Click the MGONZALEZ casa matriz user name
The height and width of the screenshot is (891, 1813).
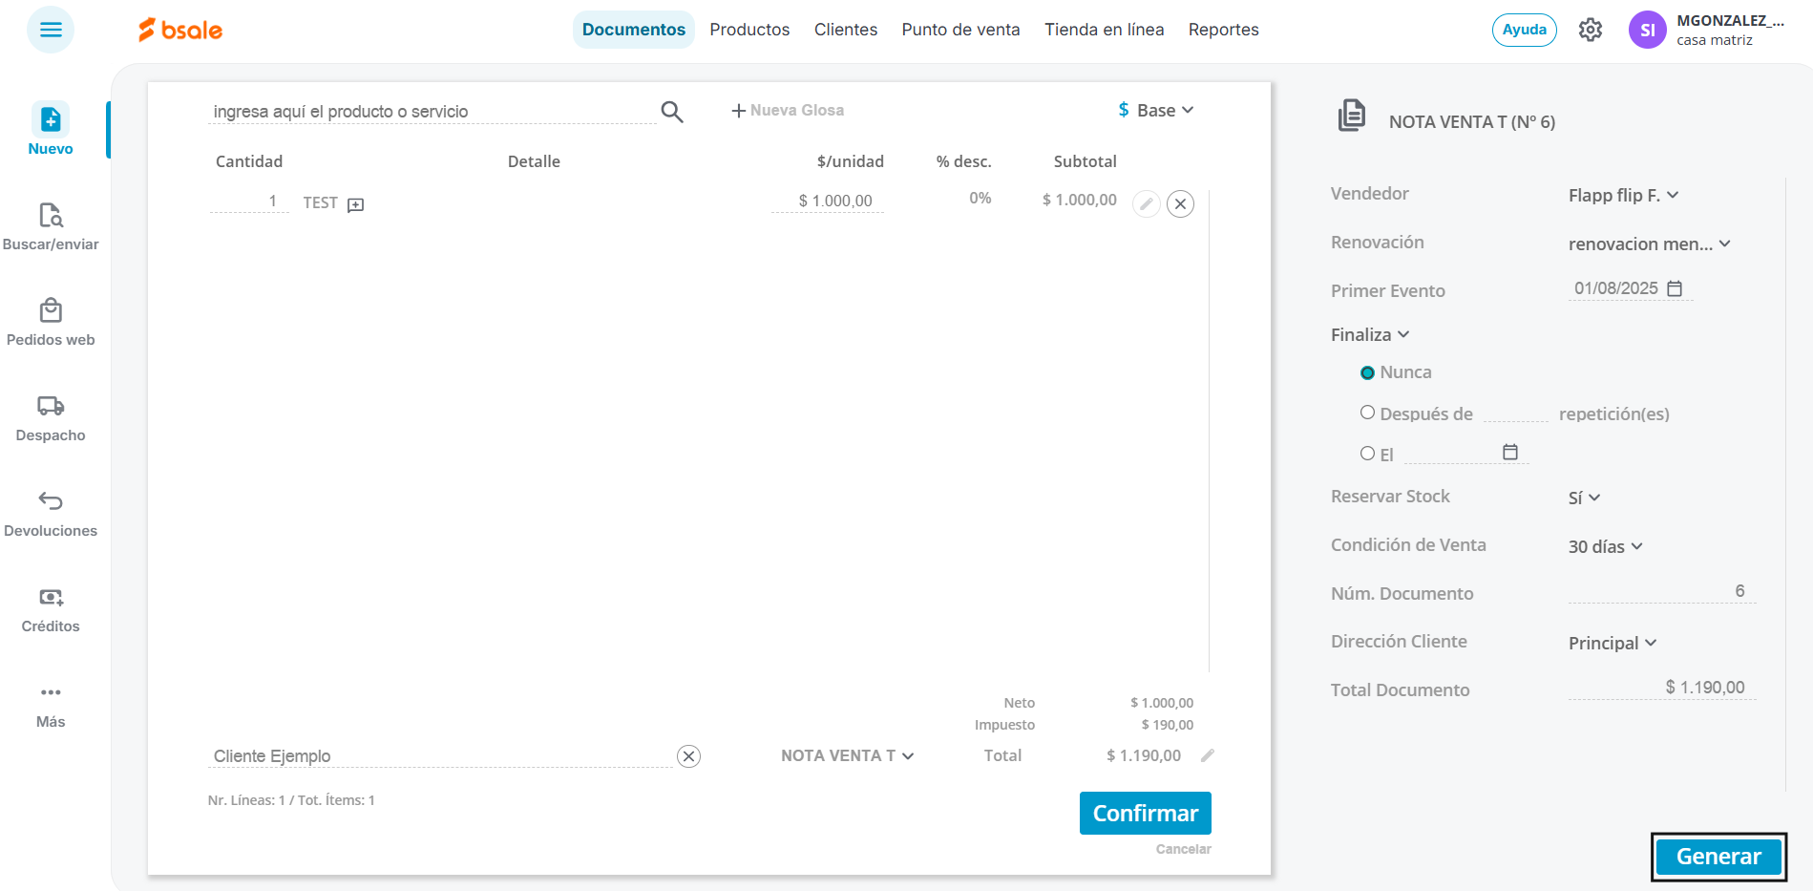1730,30
